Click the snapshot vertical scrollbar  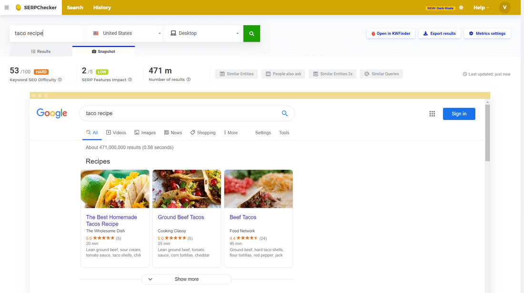tap(487, 133)
